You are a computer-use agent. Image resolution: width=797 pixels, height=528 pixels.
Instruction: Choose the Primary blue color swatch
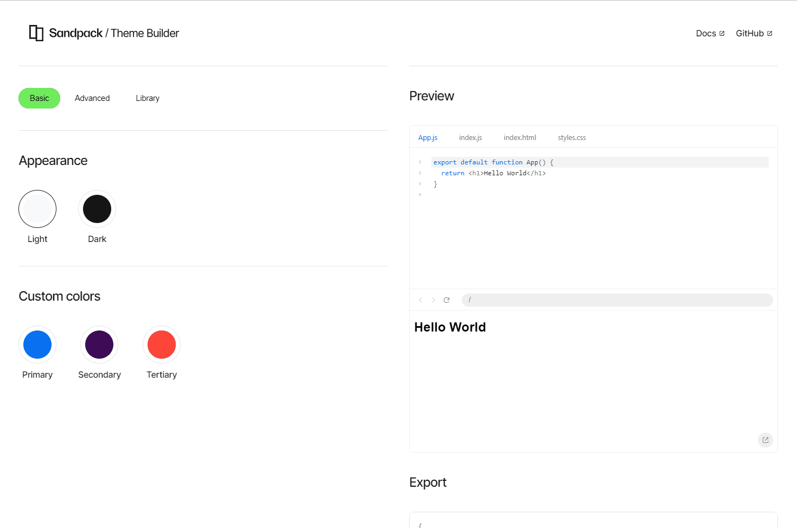click(x=37, y=345)
